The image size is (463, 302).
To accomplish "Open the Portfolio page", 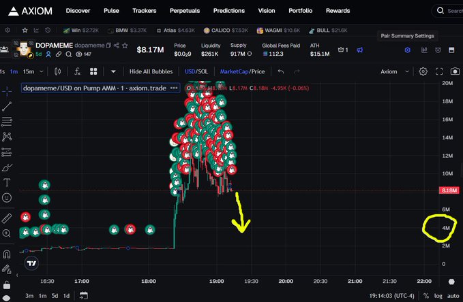I will pyautogui.click(x=301, y=11).
